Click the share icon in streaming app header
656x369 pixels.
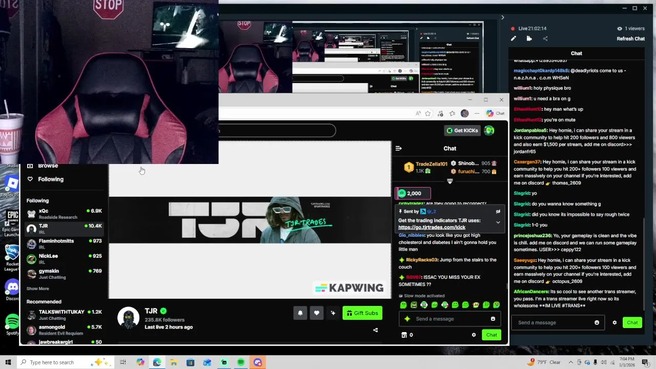[x=545, y=38]
